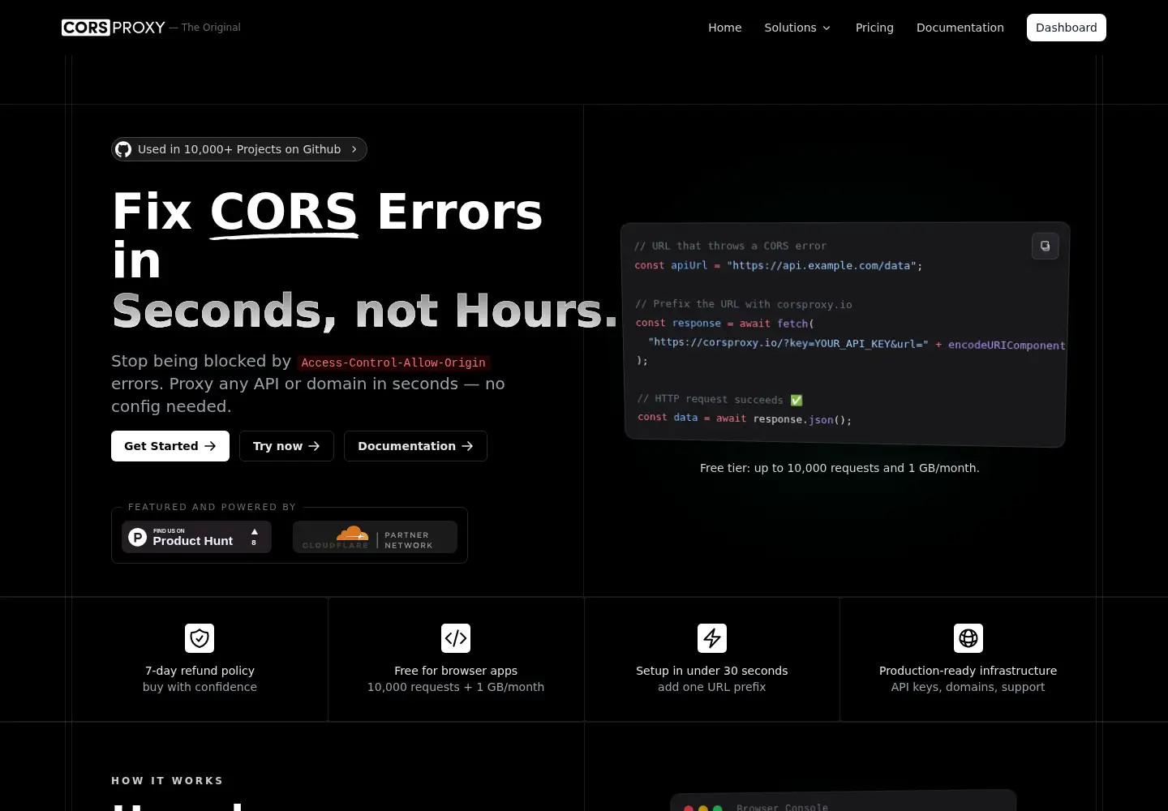Click 'API keys, domains, support' text
This screenshot has width=1168, height=811.
(968, 687)
